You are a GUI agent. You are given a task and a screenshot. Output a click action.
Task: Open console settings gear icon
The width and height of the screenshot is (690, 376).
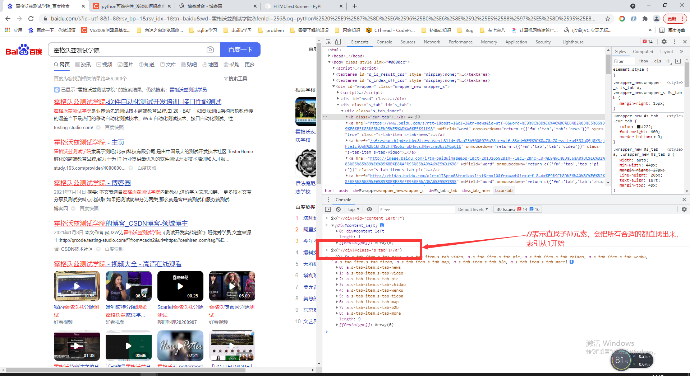684,209
